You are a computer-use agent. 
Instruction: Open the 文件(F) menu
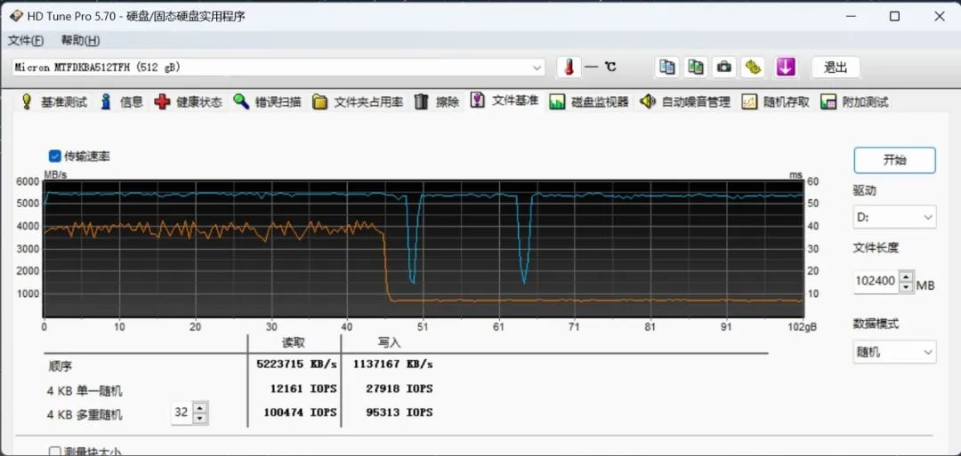[26, 41]
